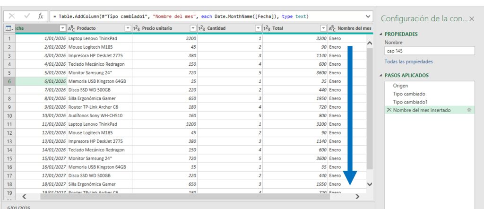Open Todas las propiedades link

point(409,62)
